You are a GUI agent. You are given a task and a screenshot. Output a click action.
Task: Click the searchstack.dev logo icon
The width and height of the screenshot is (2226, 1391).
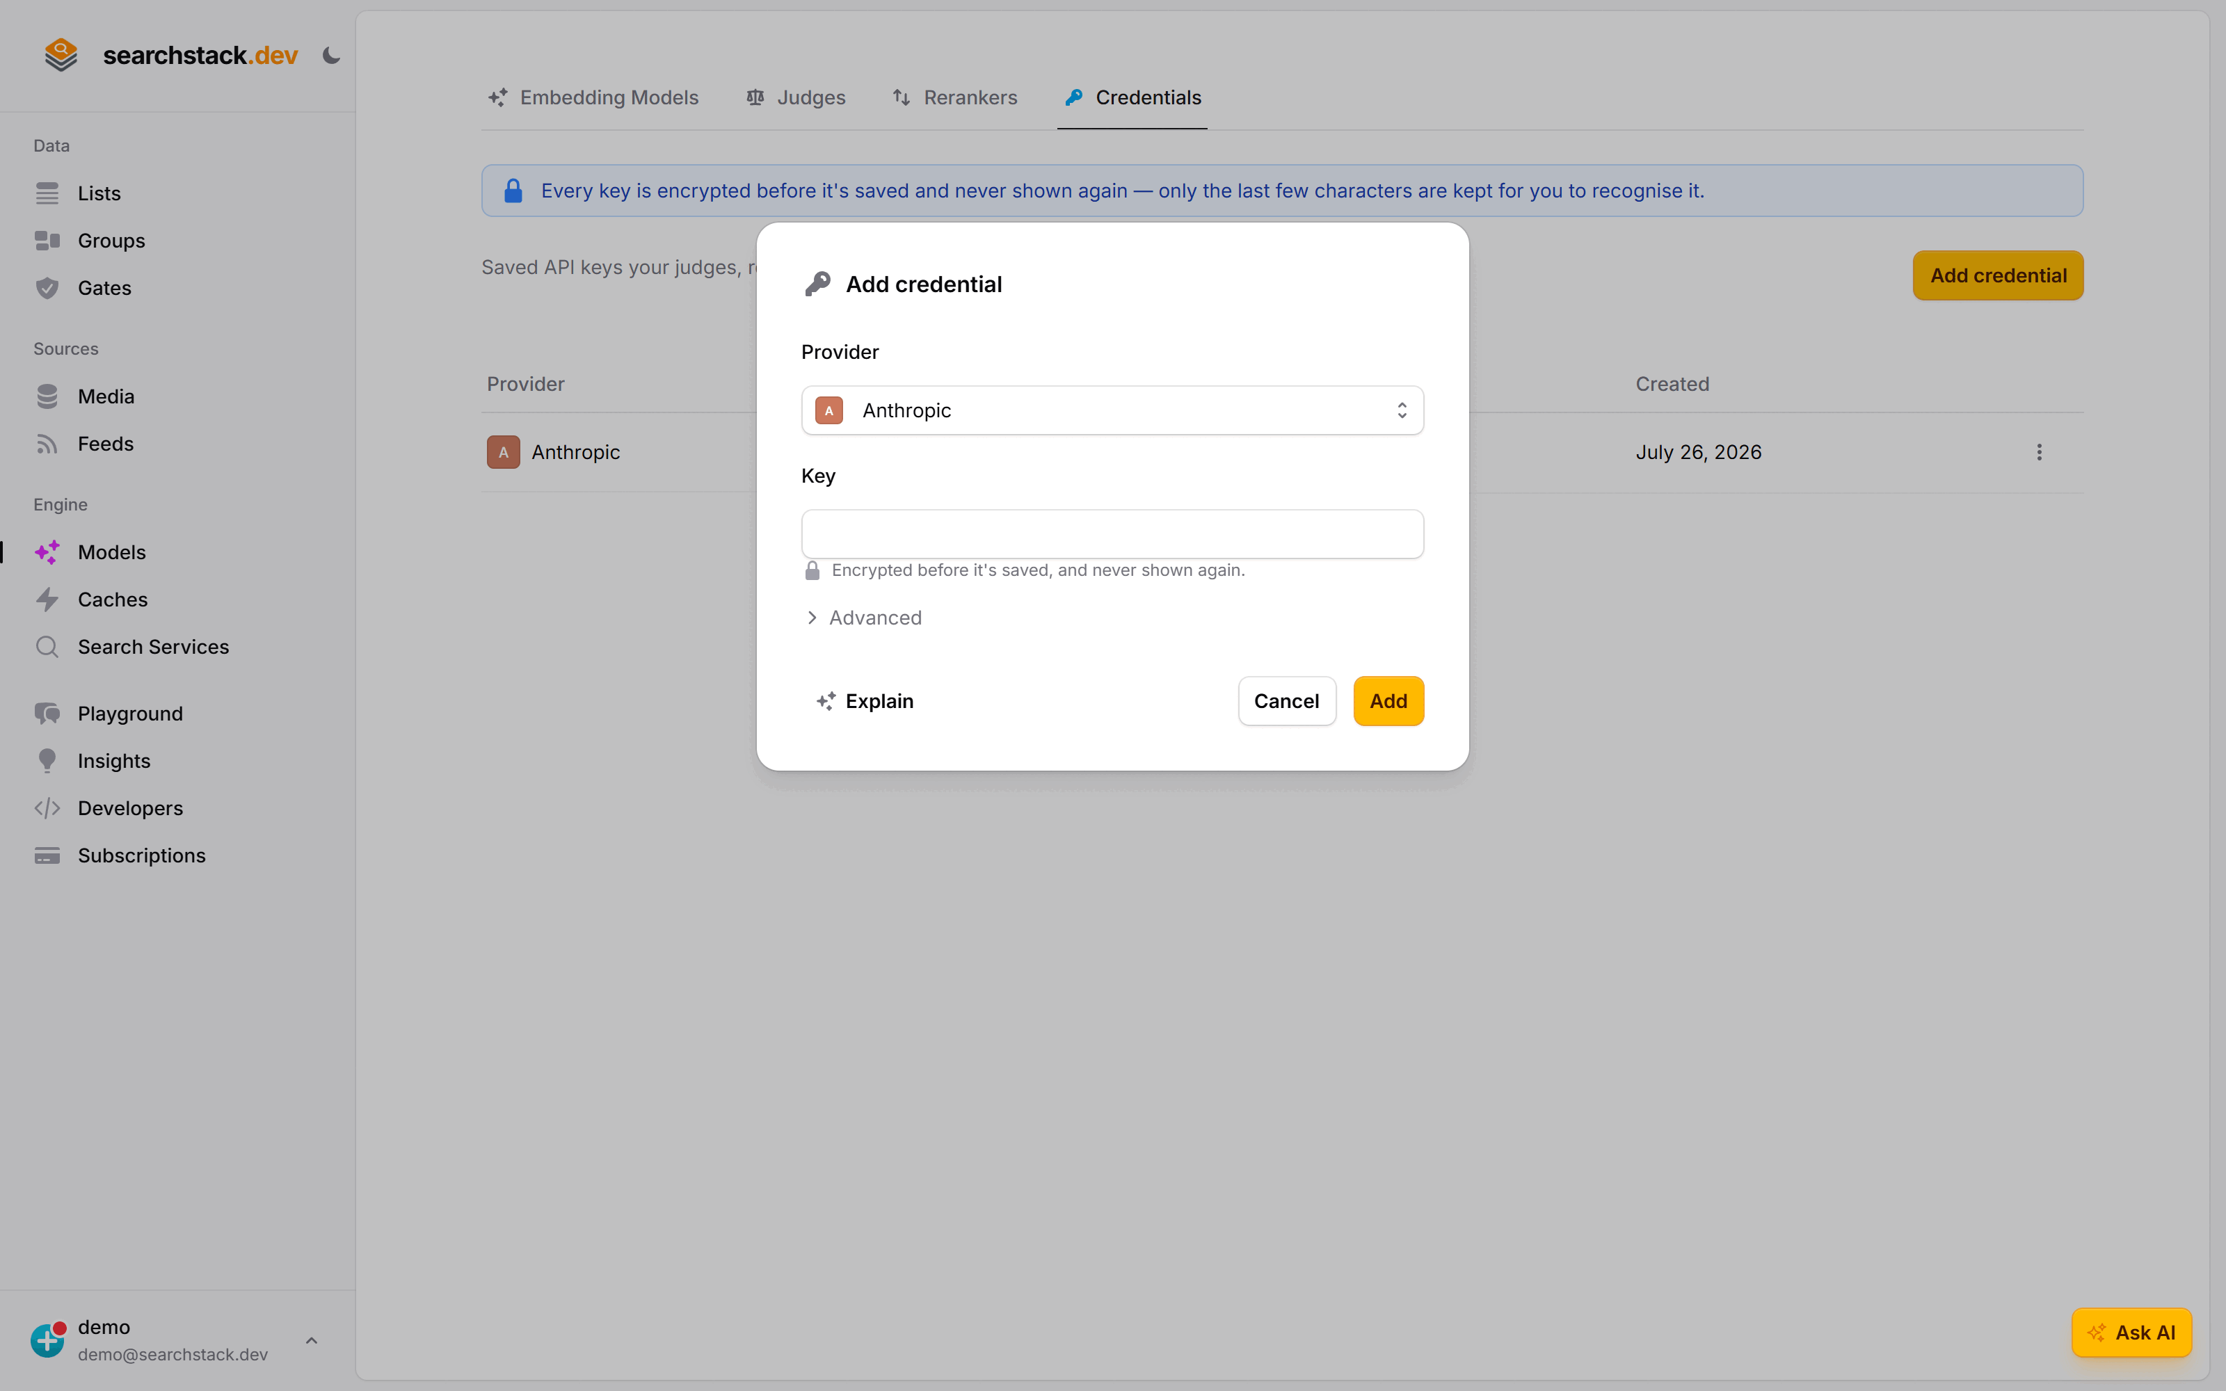61,55
